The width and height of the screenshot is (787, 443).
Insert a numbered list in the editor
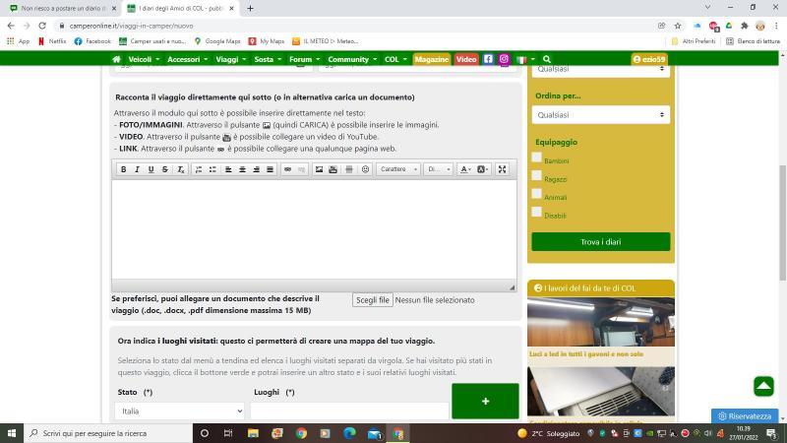pyautogui.click(x=199, y=169)
